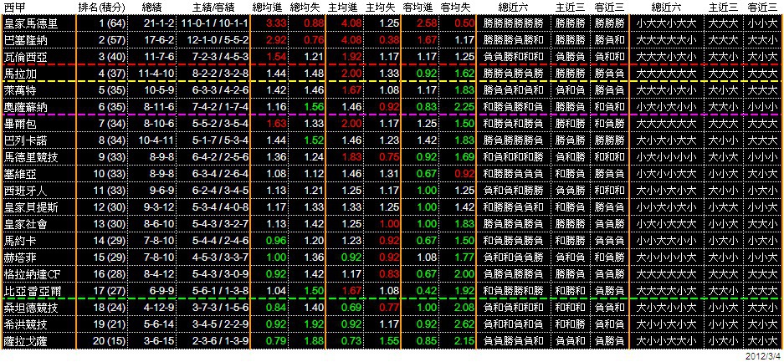The height and width of the screenshot is (362, 784).
Task: Click team name 格拉納達CF
Action: (x=30, y=274)
